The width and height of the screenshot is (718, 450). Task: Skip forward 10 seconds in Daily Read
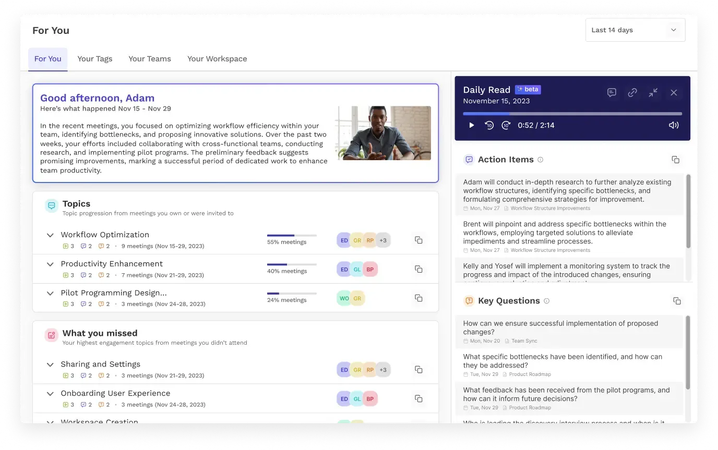(x=506, y=125)
